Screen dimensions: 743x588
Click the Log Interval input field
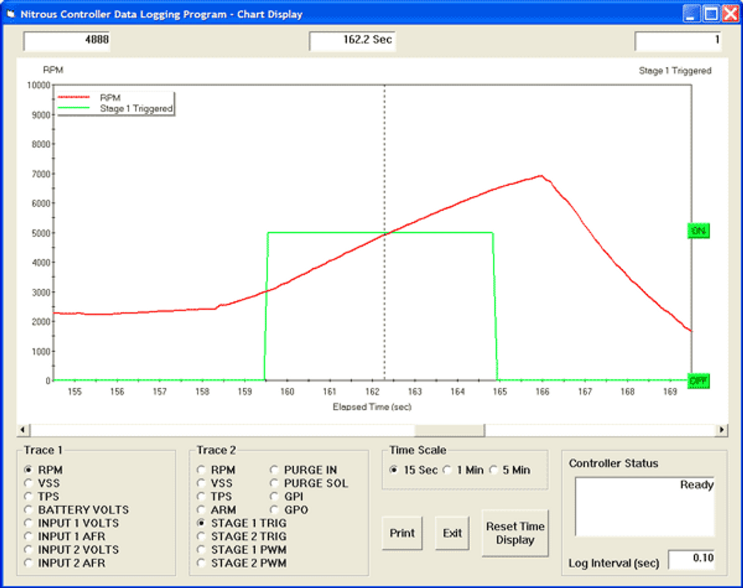coord(691,559)
